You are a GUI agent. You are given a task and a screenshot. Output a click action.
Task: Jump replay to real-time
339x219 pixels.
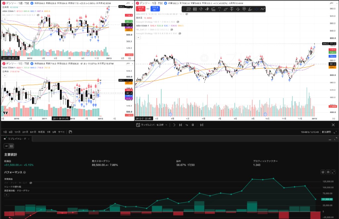[202, 125]
